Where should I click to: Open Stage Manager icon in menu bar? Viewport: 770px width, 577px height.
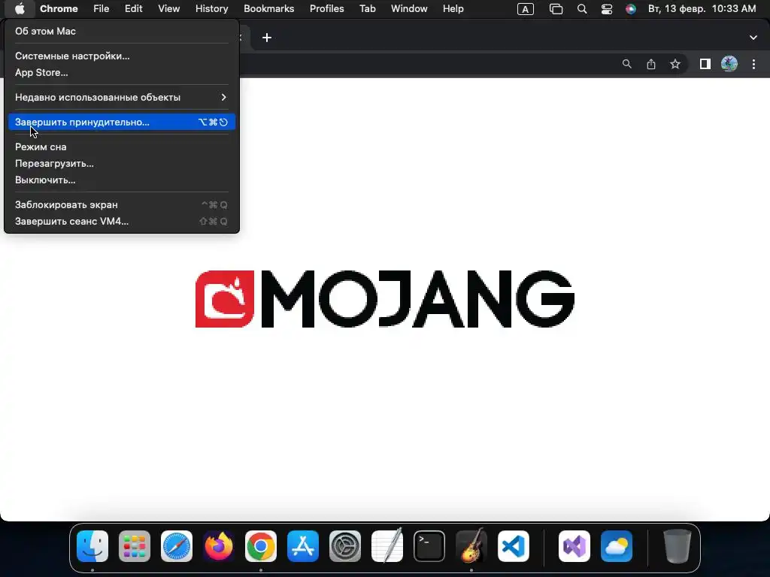(x=556, y=9)
